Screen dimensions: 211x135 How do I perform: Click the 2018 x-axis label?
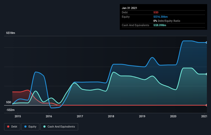coord(111,116)
